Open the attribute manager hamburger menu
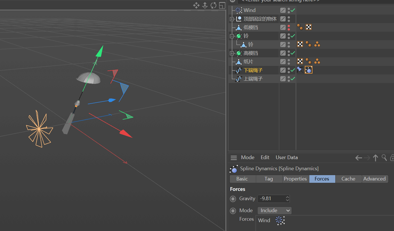The width and height of the screenshot is (394, 231). coord(234,158)
